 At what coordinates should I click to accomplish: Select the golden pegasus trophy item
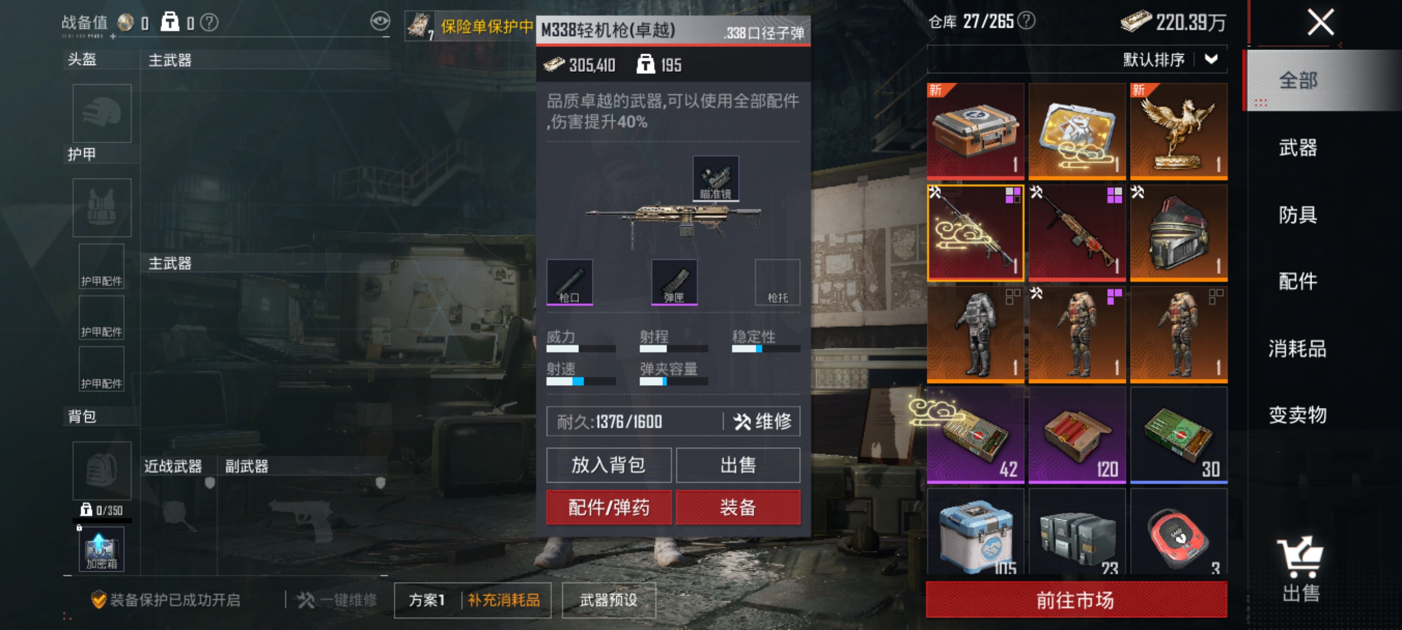[1178, 131]
